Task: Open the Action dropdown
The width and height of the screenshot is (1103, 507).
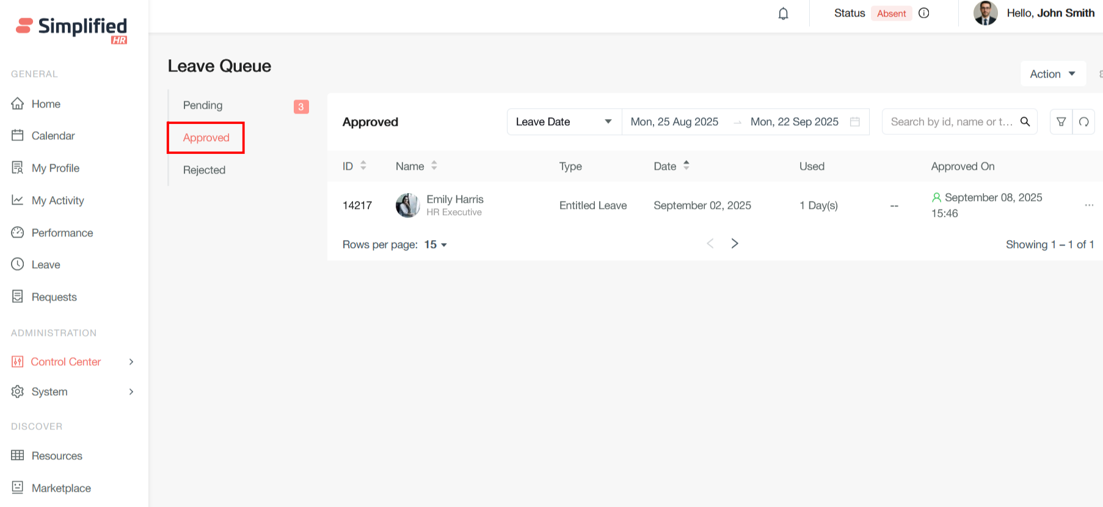Action: 1052,74
